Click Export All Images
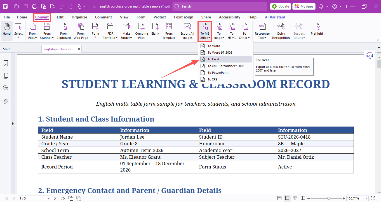Screen dimensions: 381x202 point(187,31)
